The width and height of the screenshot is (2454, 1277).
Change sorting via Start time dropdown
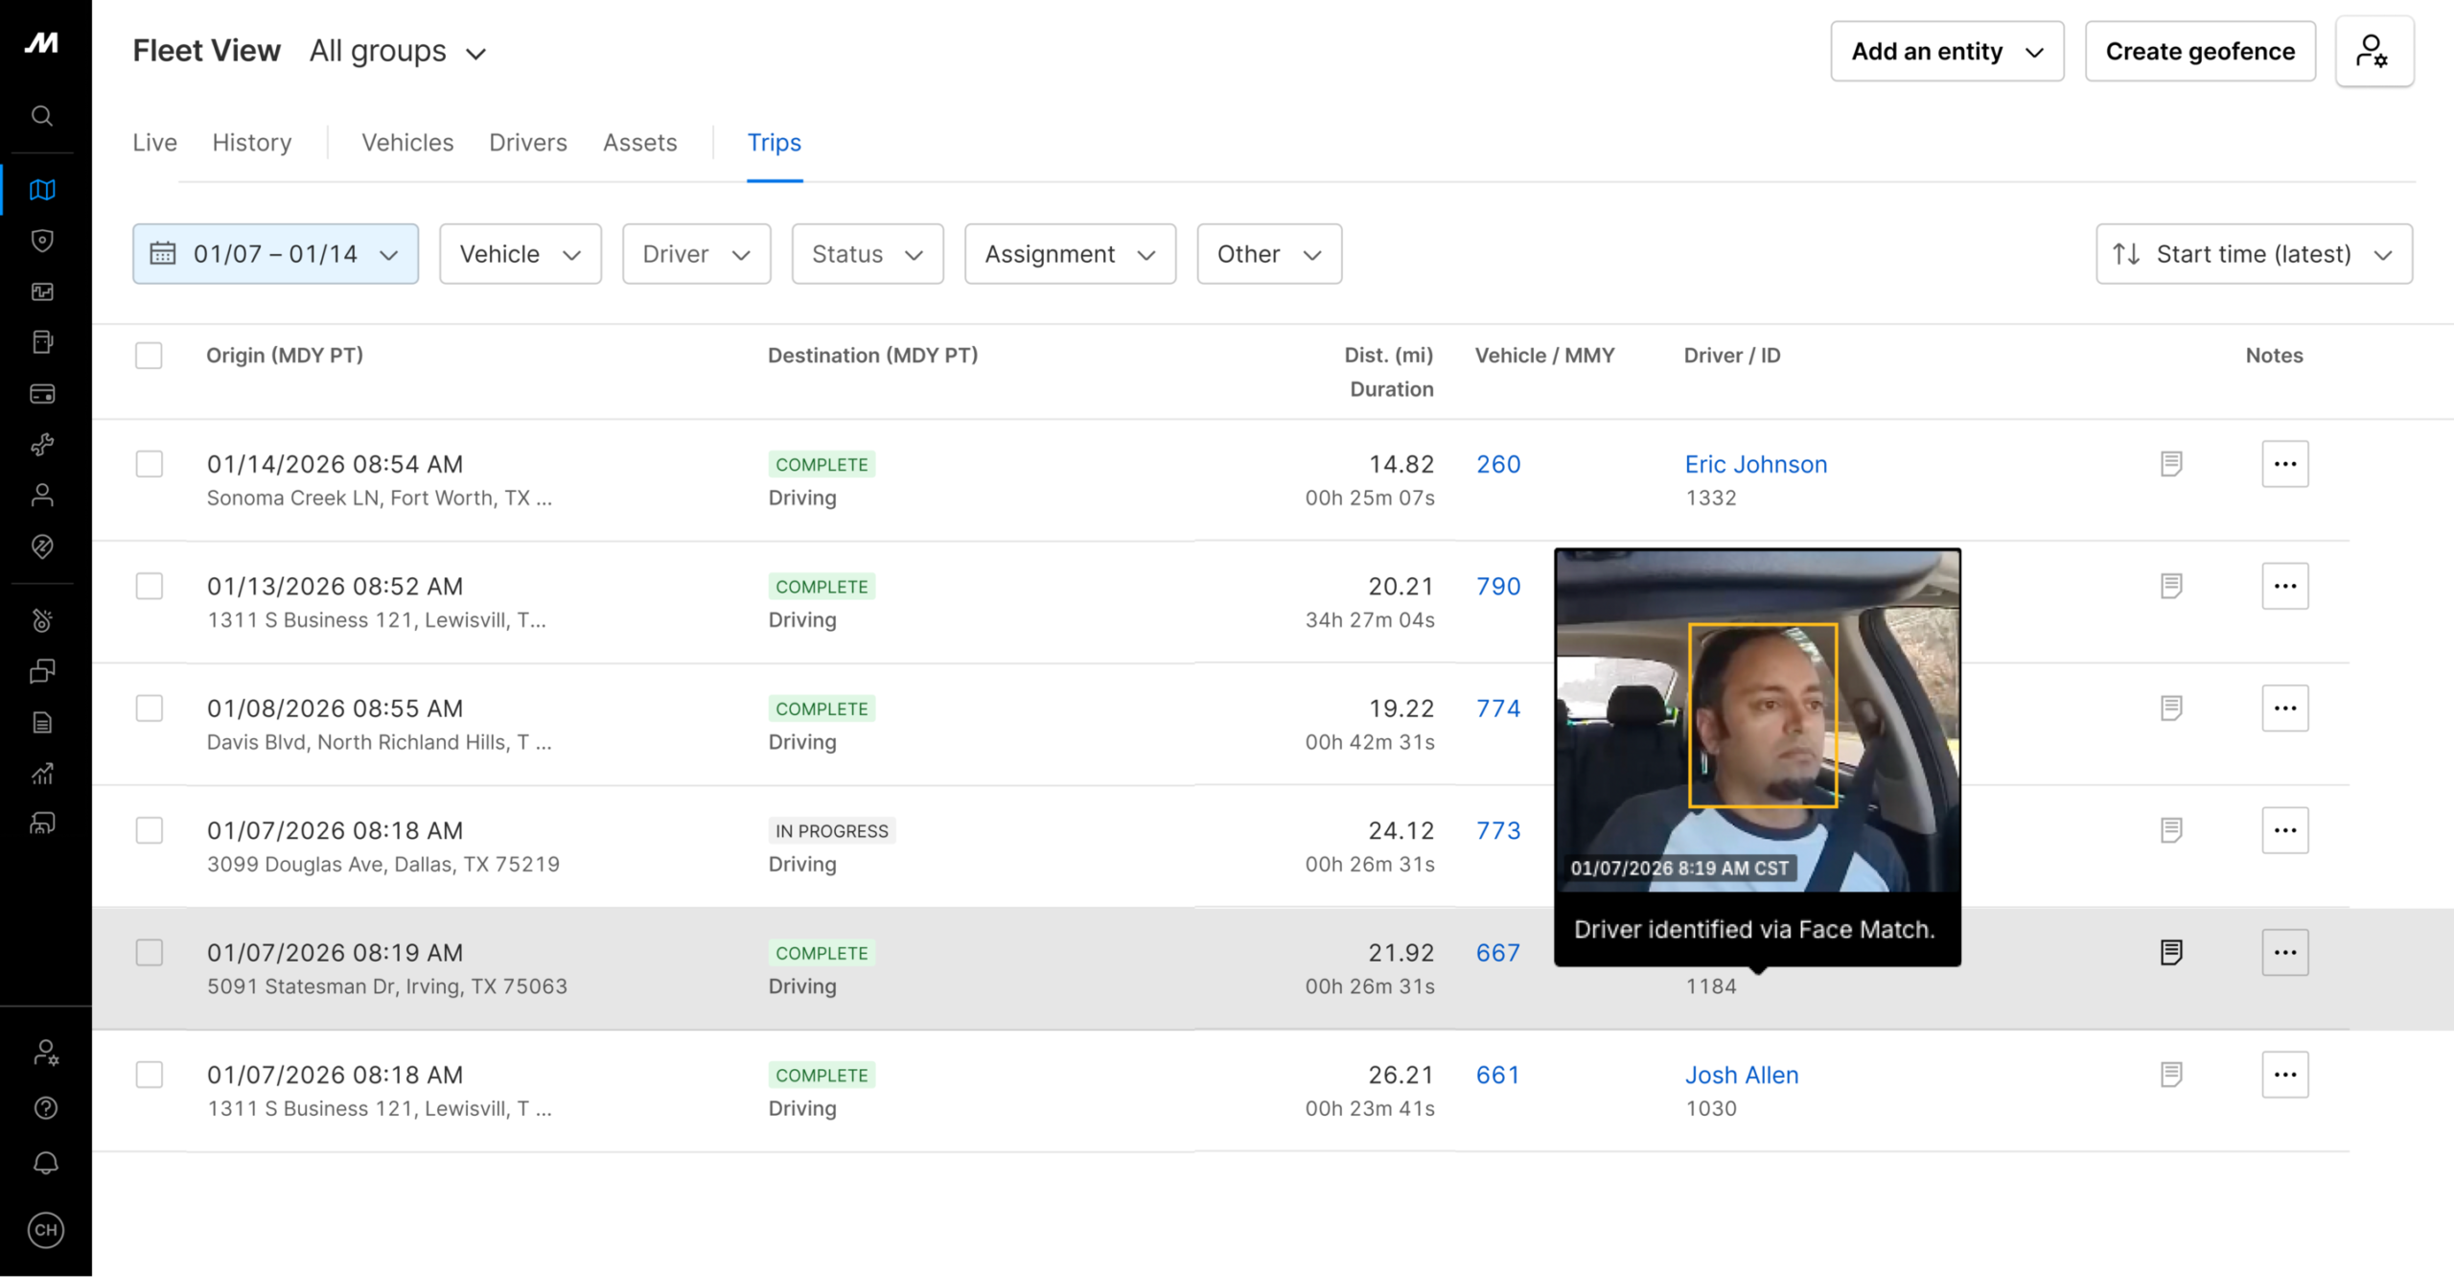click(x=2254, y=253)
